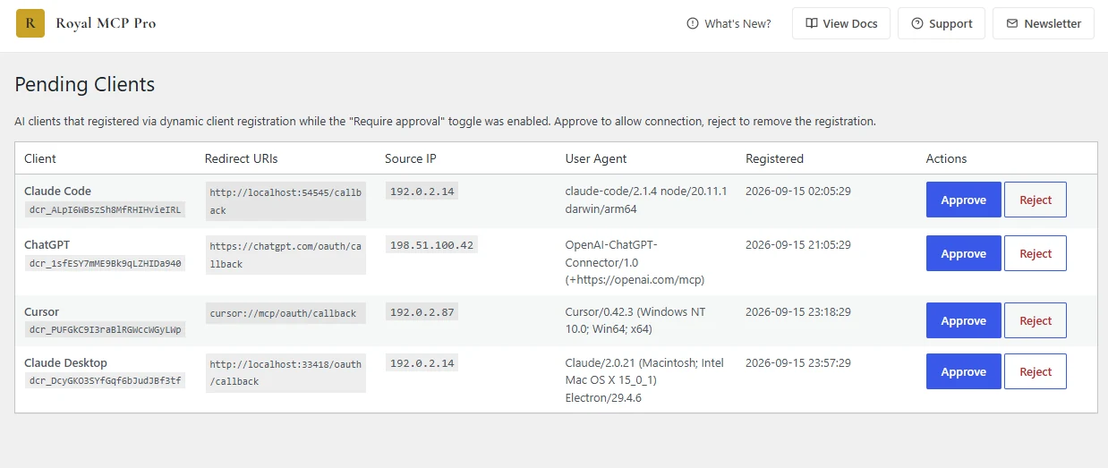Viewport: 1108px width, 468px height.
Task: Approve the Claude Code client
Action: point(963,200)
